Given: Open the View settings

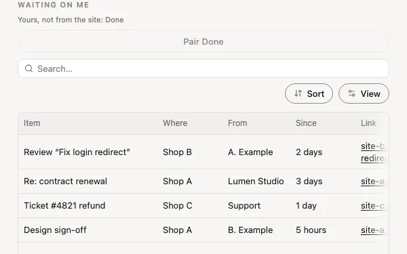Looking at the screenshot, I should point(364,93).
